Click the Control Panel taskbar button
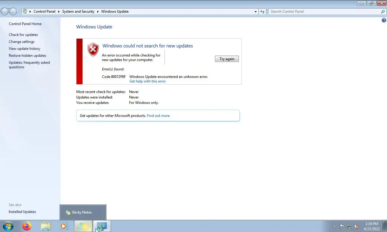The width and height of the screenshot is (387, 232). tap(102, 226)
